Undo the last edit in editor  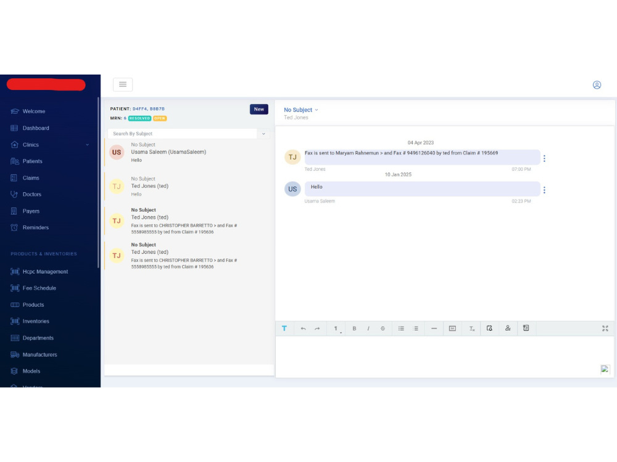(303, 328)
